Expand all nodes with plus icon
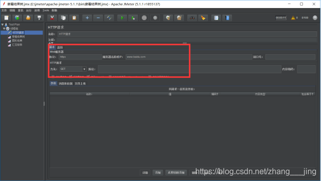 click(87, 18)
